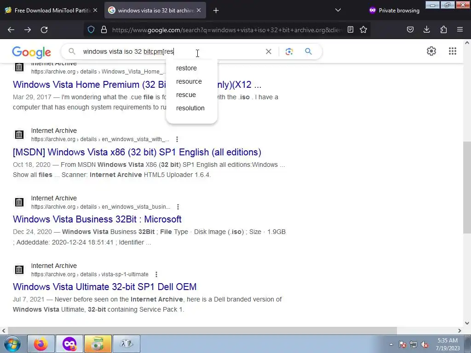Click Internet Archive favicon of MSDN result
471x353 pixels.
click(x=19, y=135)
